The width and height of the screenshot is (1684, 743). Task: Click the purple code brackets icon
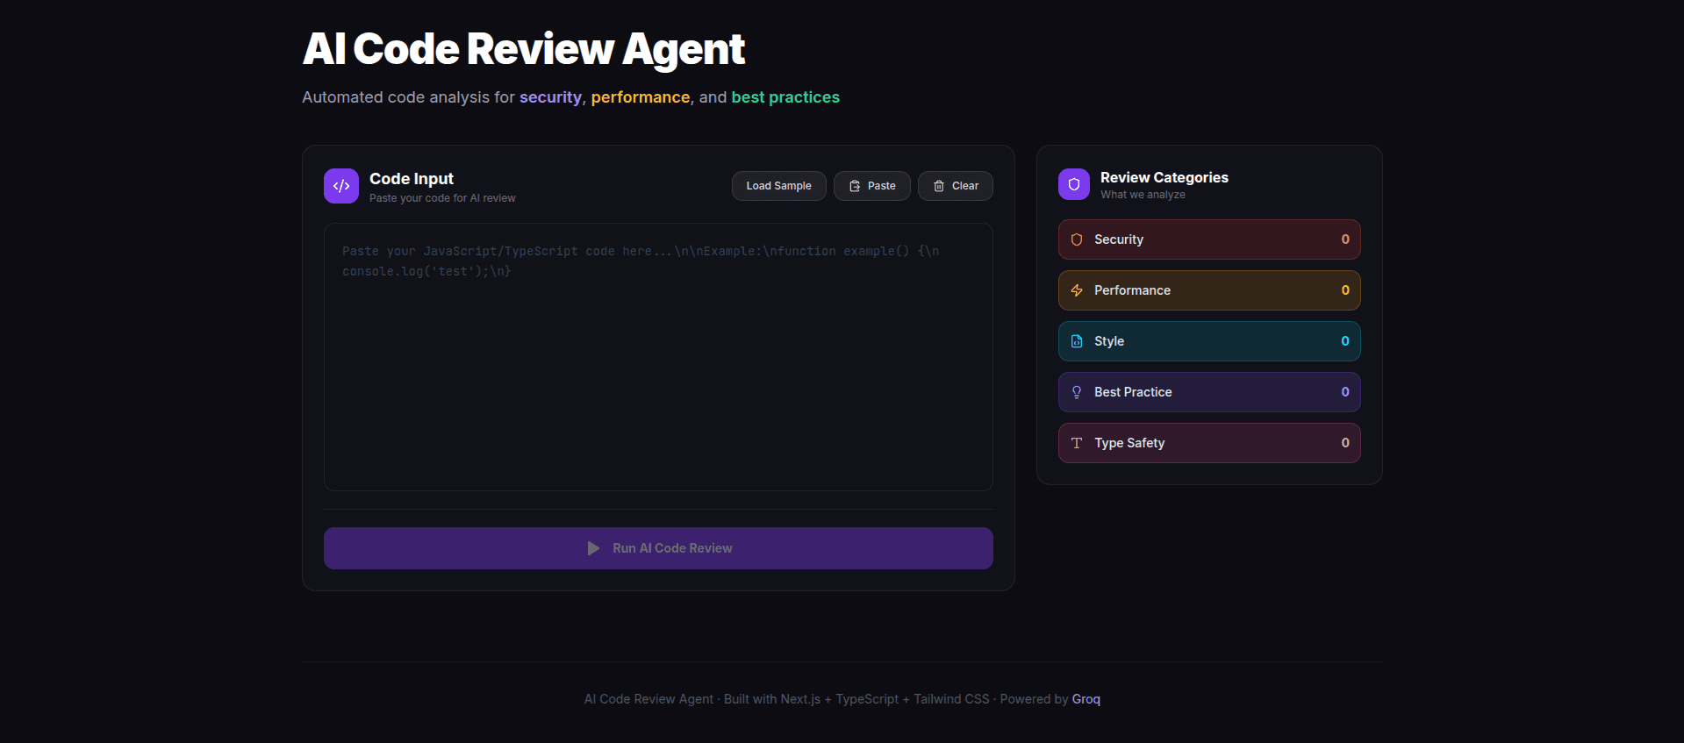point(341,186)
